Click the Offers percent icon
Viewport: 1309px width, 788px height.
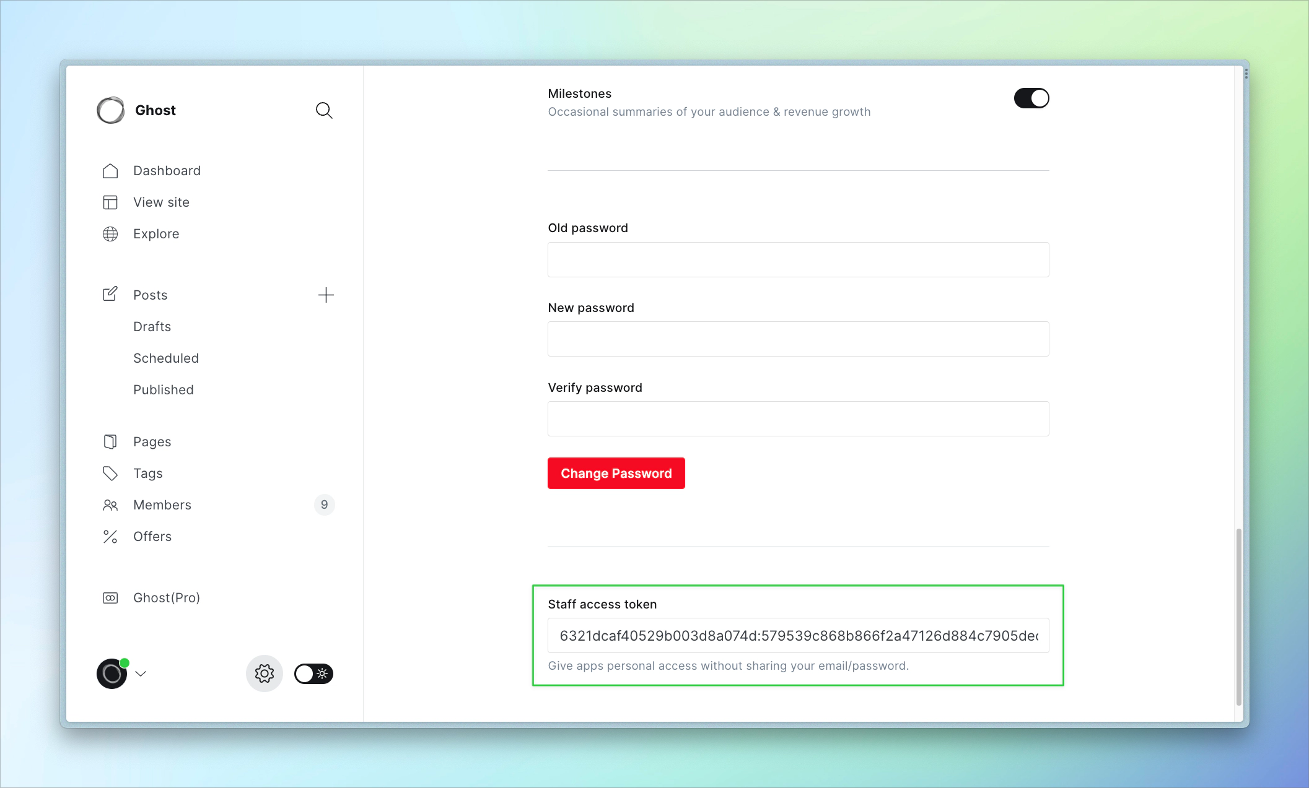(x=110, y=537)
